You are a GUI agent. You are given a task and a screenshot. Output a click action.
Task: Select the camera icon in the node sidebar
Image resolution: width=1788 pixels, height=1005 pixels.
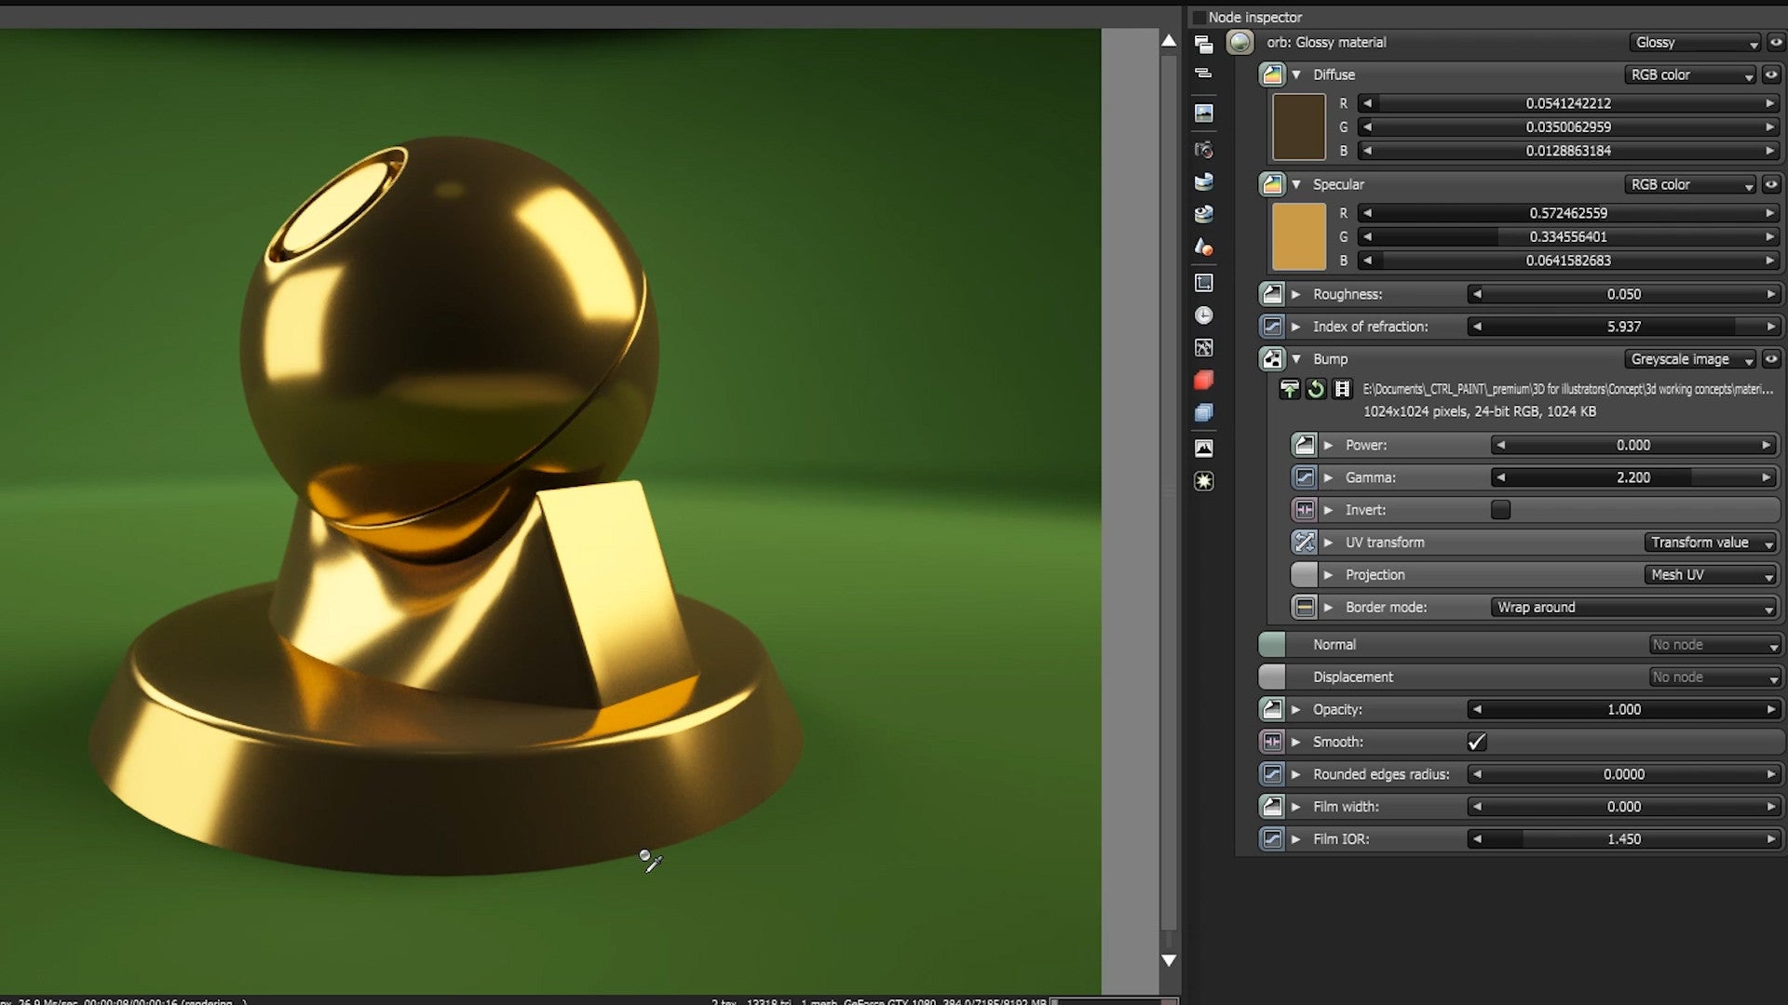point(1204,149)
